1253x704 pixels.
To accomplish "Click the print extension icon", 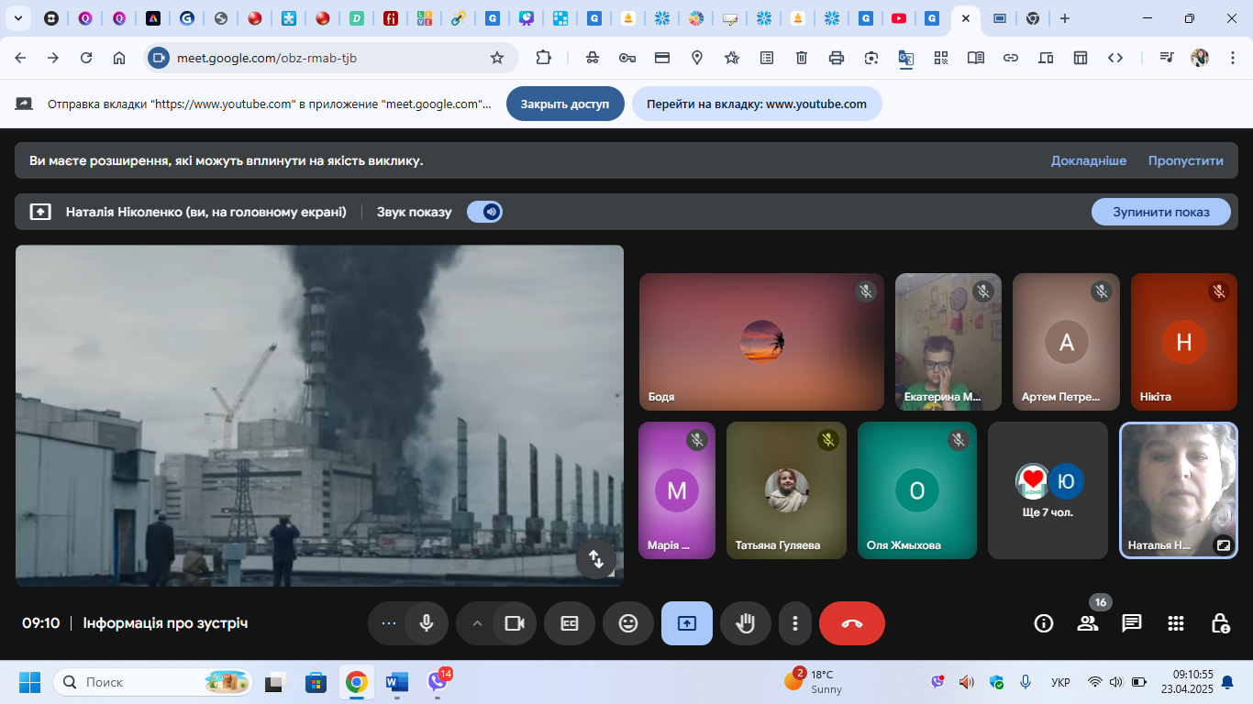I will tap(836, 58).
